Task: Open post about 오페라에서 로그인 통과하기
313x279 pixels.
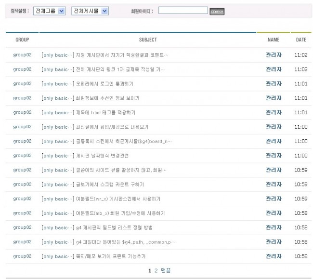Action: pyautogui.click(x=104, y=84)
